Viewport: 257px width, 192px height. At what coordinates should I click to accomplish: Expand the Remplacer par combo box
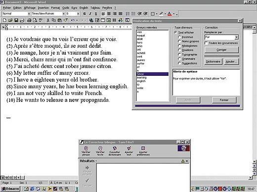(236, 37)
